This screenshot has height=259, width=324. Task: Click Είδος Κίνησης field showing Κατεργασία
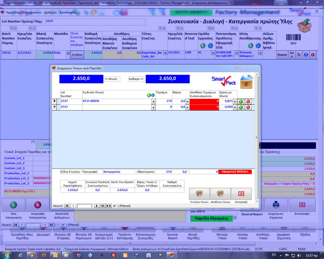[x=119, y=172]
